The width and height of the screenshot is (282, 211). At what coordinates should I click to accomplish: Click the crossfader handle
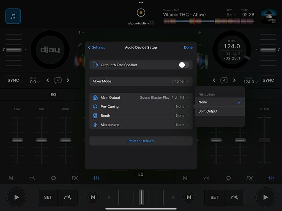pyautogui.click(x=141, y=197)
